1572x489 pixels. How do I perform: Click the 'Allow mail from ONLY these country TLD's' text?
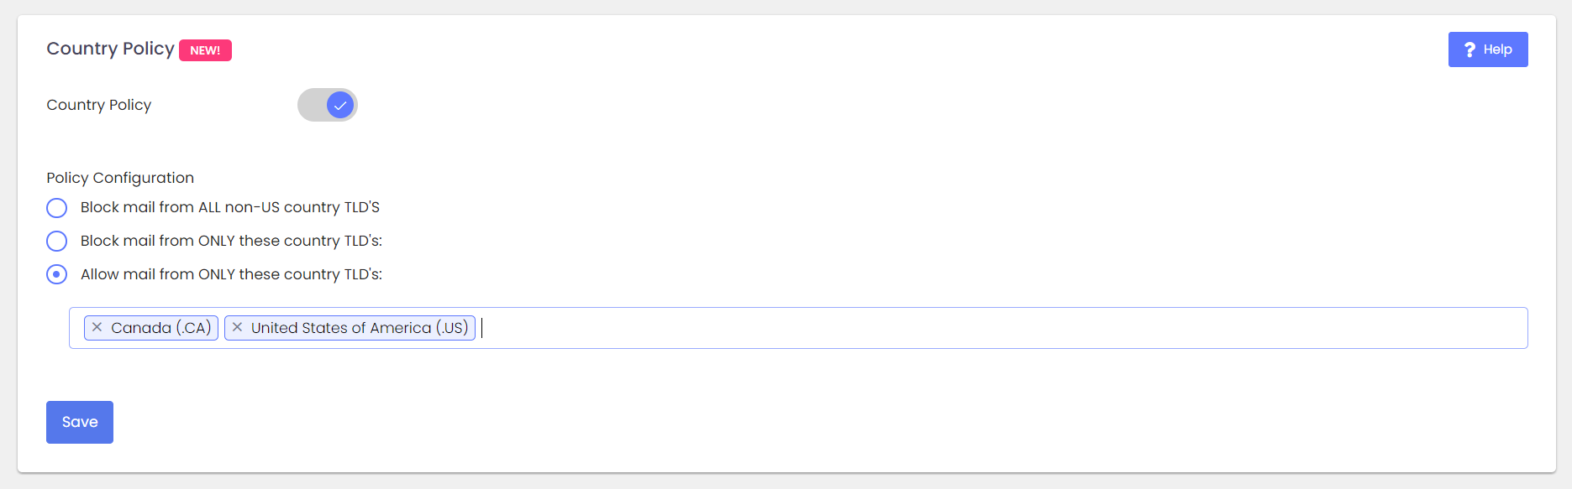231,274
